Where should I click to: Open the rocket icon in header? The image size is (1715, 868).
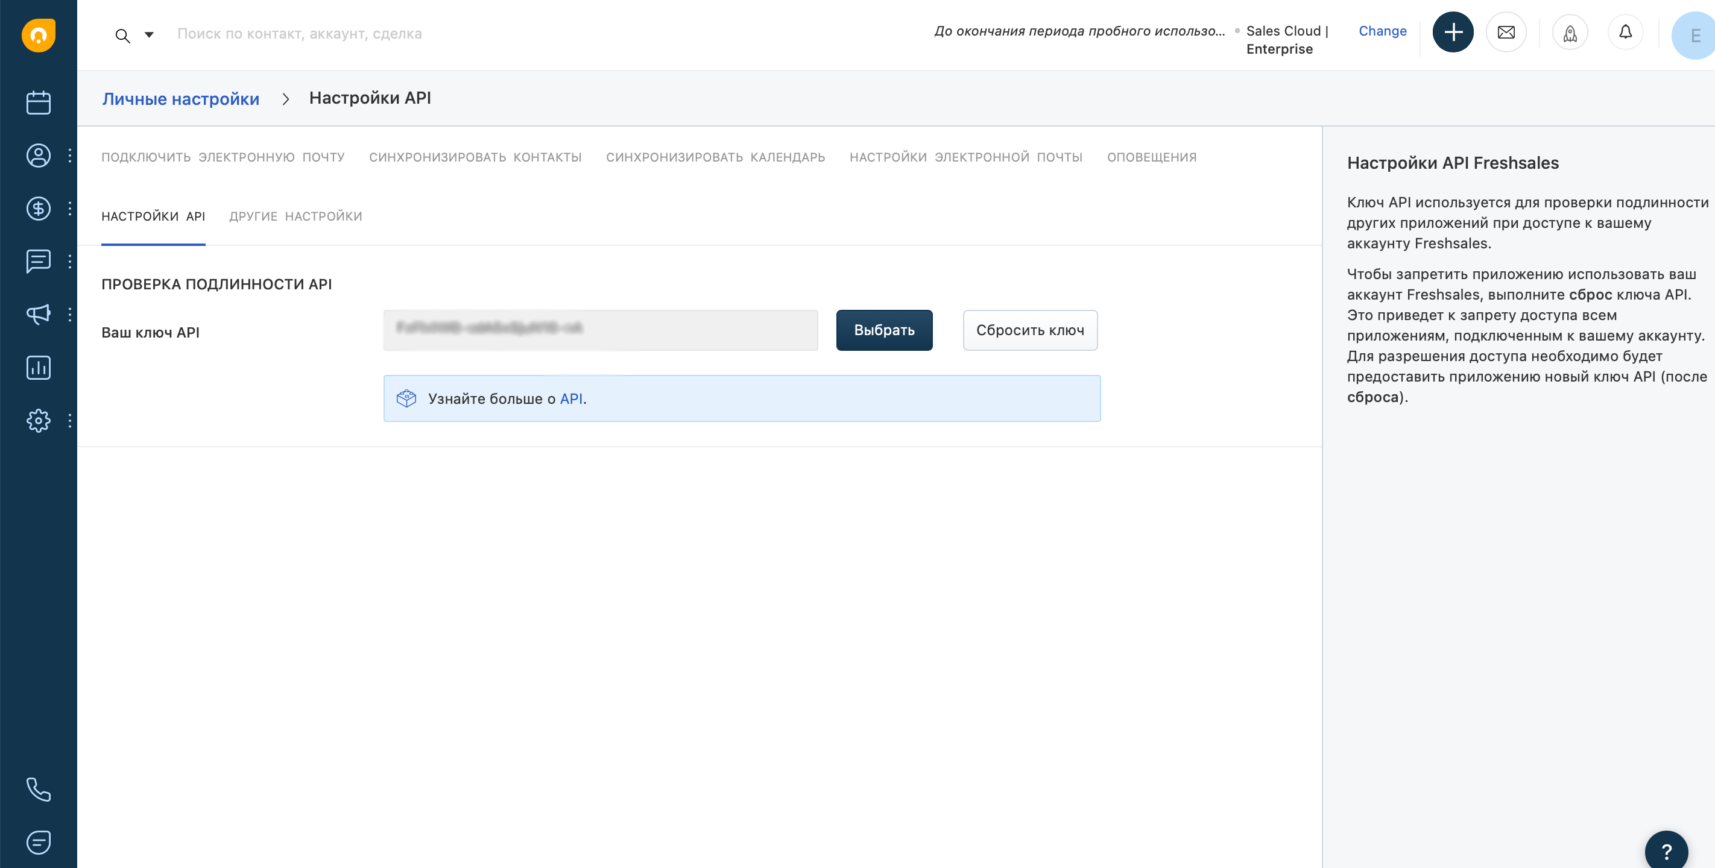1570,32
